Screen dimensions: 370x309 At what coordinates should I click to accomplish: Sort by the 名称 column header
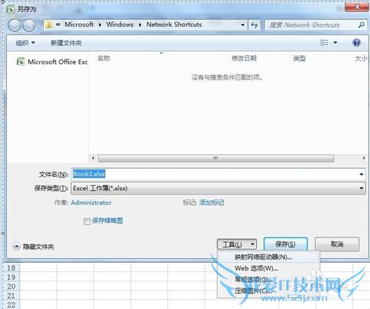point(104,58)
